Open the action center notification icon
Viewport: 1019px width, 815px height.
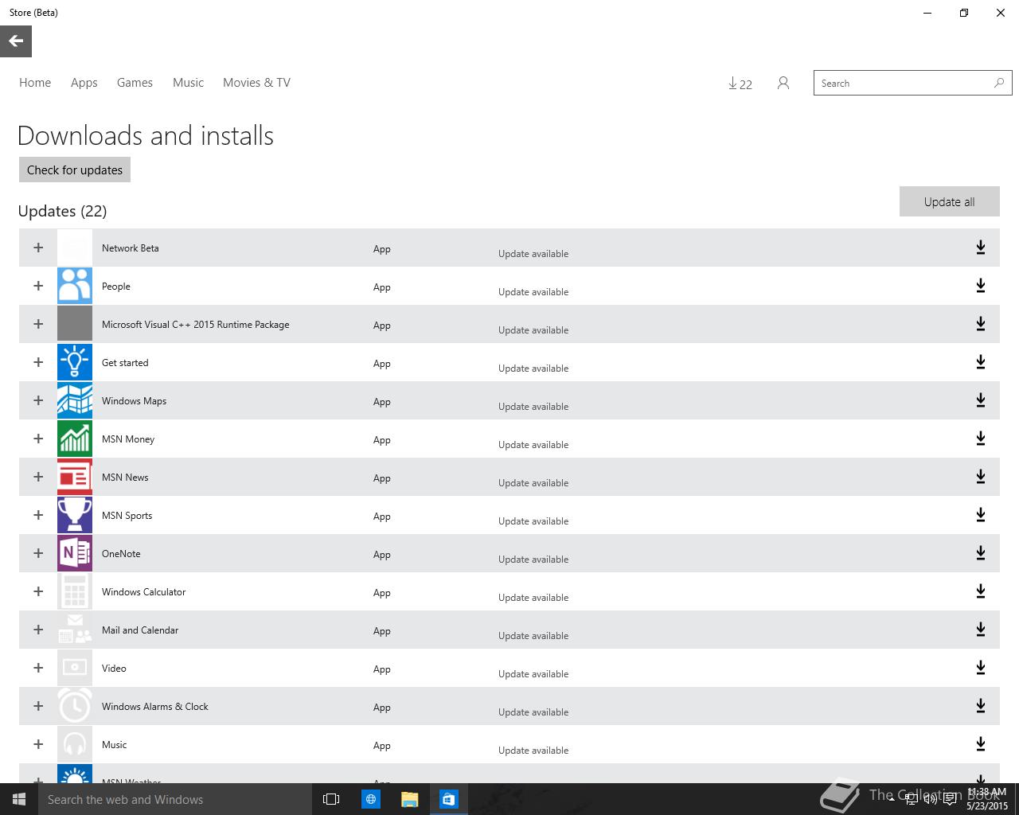950,799
